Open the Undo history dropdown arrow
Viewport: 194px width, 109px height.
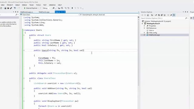click(17, 8)
